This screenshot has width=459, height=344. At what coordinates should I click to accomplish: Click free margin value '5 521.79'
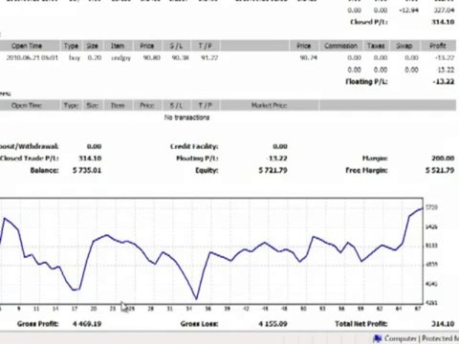coord(440,170)
